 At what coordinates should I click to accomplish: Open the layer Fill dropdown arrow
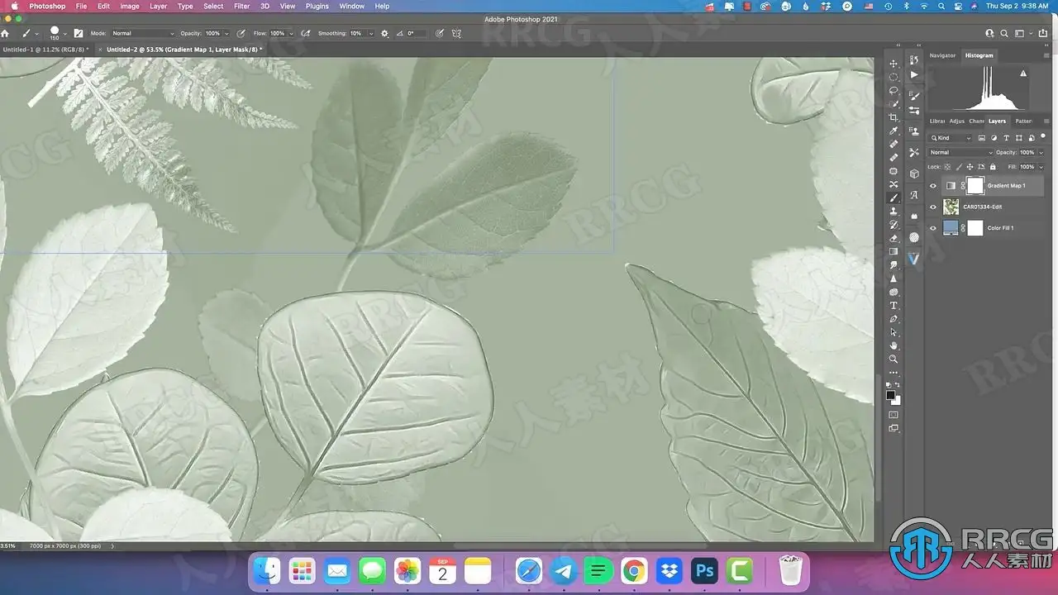[x=1041, y=167]
